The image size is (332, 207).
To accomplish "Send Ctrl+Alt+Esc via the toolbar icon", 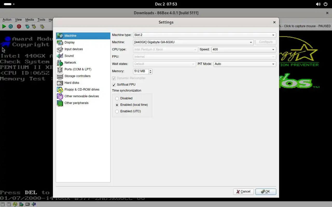I will tap(34, 26).
